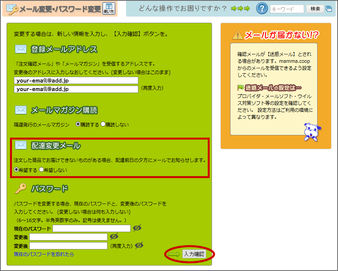Click the envelope icon beside 登録メールアドレス
The width and height of the screenshot is (338, 271).
[x=21, y=49]
